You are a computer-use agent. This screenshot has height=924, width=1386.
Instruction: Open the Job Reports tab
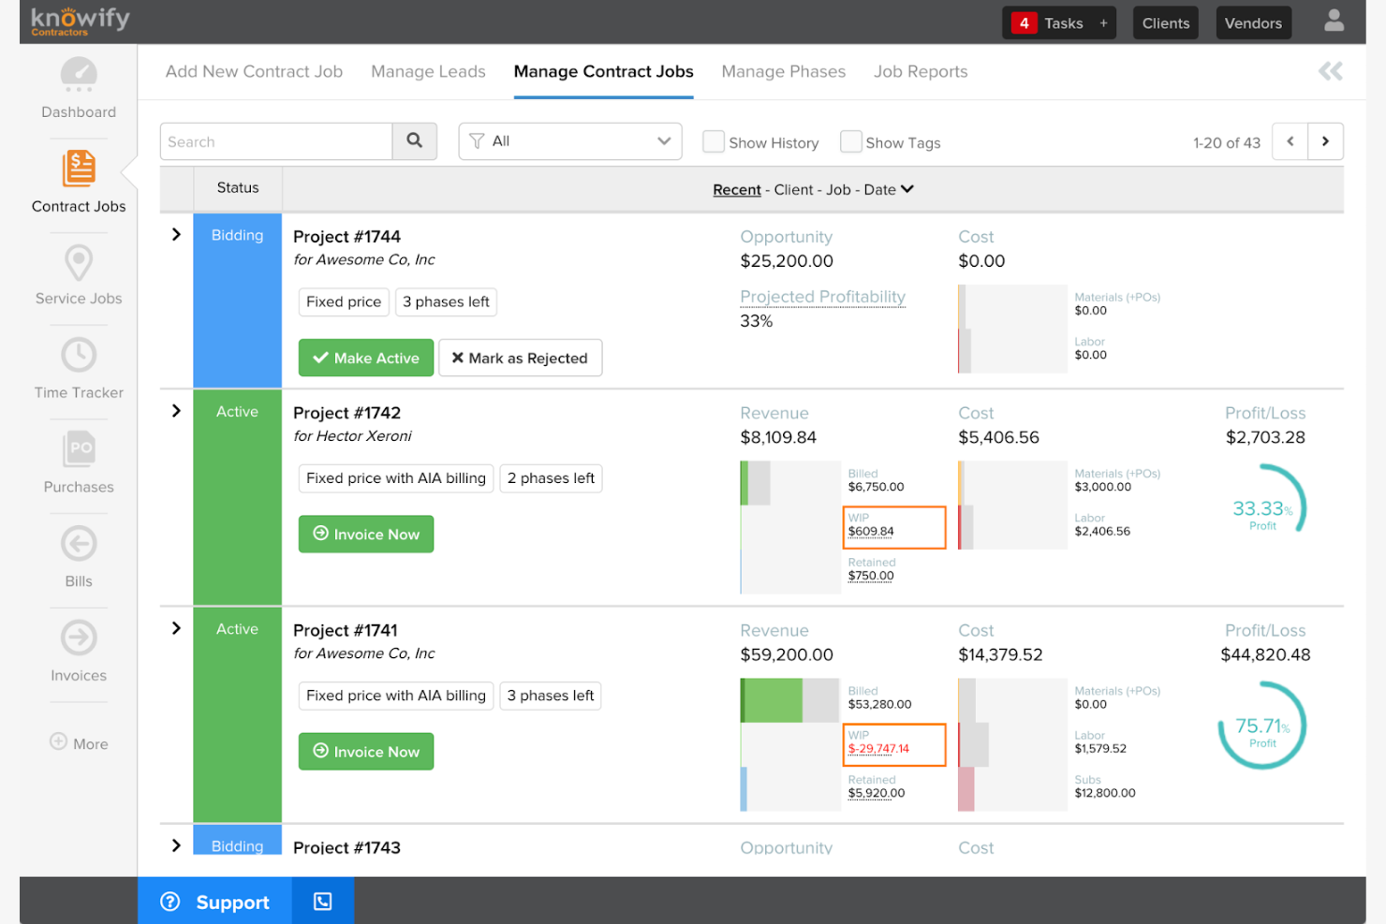point(921,71)
